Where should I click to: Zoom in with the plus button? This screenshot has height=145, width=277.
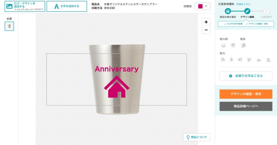point(206,22)
